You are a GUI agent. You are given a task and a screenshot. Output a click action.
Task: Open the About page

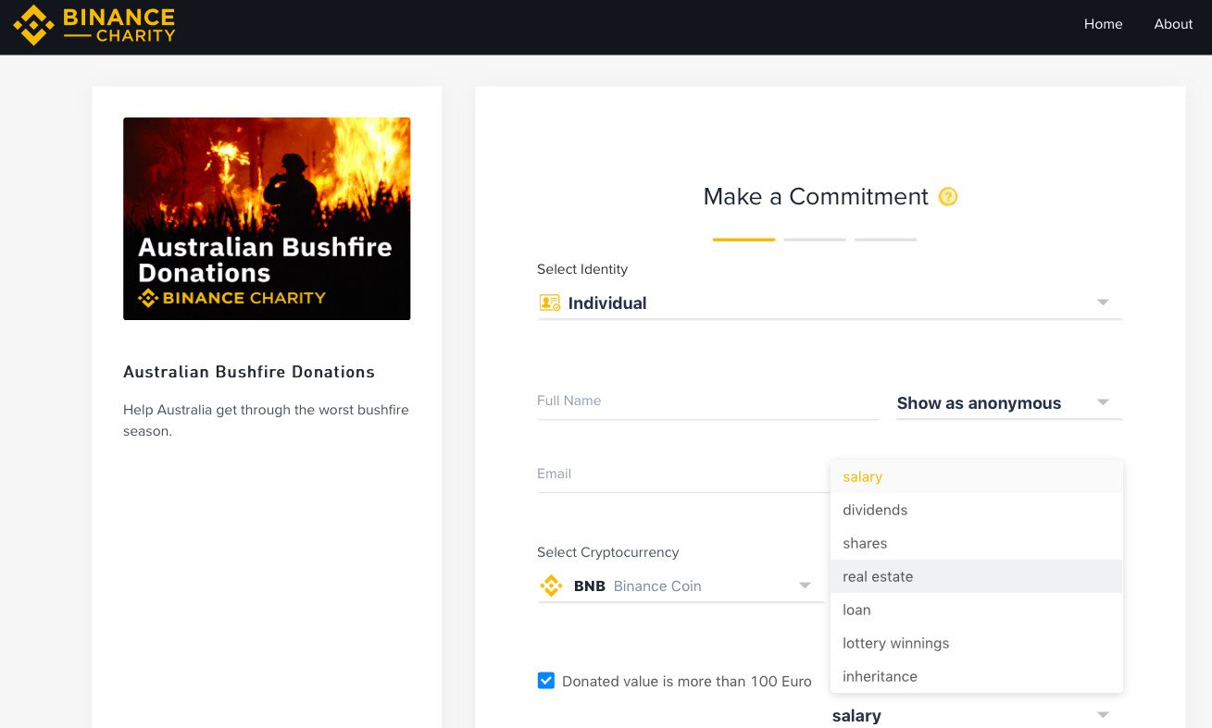click(x=1173, y=24)
